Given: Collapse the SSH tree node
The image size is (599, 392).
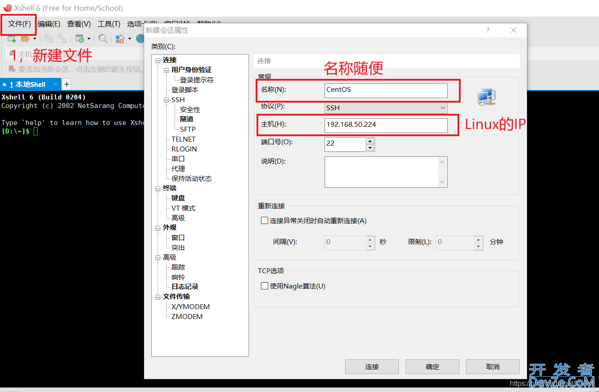Looking at the screenshot, I should tap(167, 100).
